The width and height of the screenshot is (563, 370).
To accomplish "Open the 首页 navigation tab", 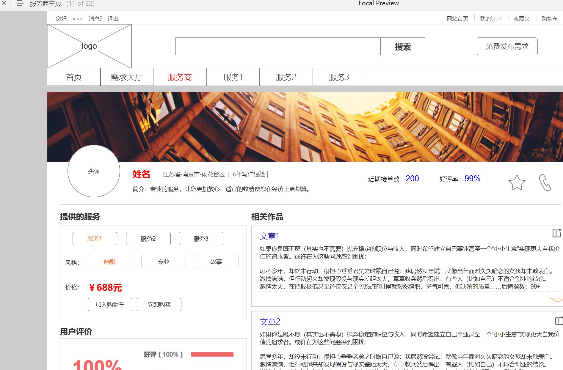I will 74,77.
